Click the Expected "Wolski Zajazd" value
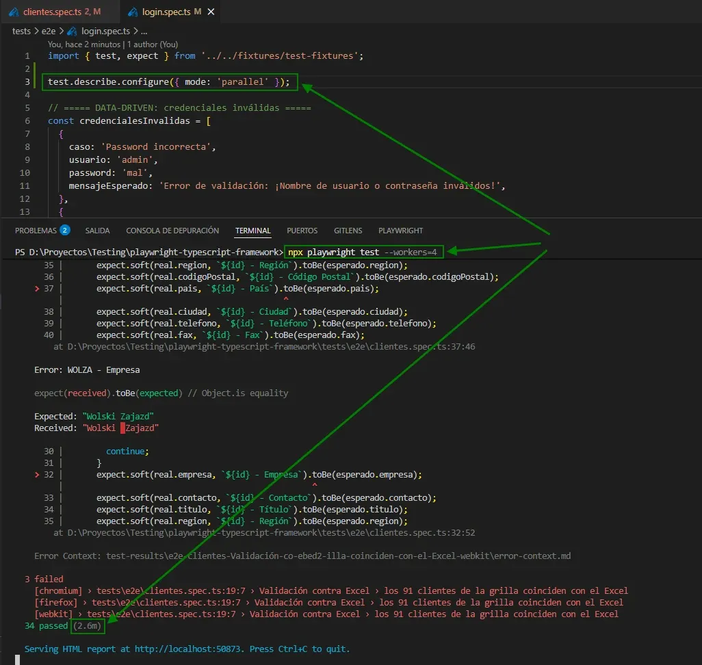 click(x=118, y=417)
